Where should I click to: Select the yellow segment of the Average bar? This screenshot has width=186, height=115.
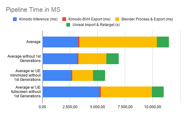(118, 42)
